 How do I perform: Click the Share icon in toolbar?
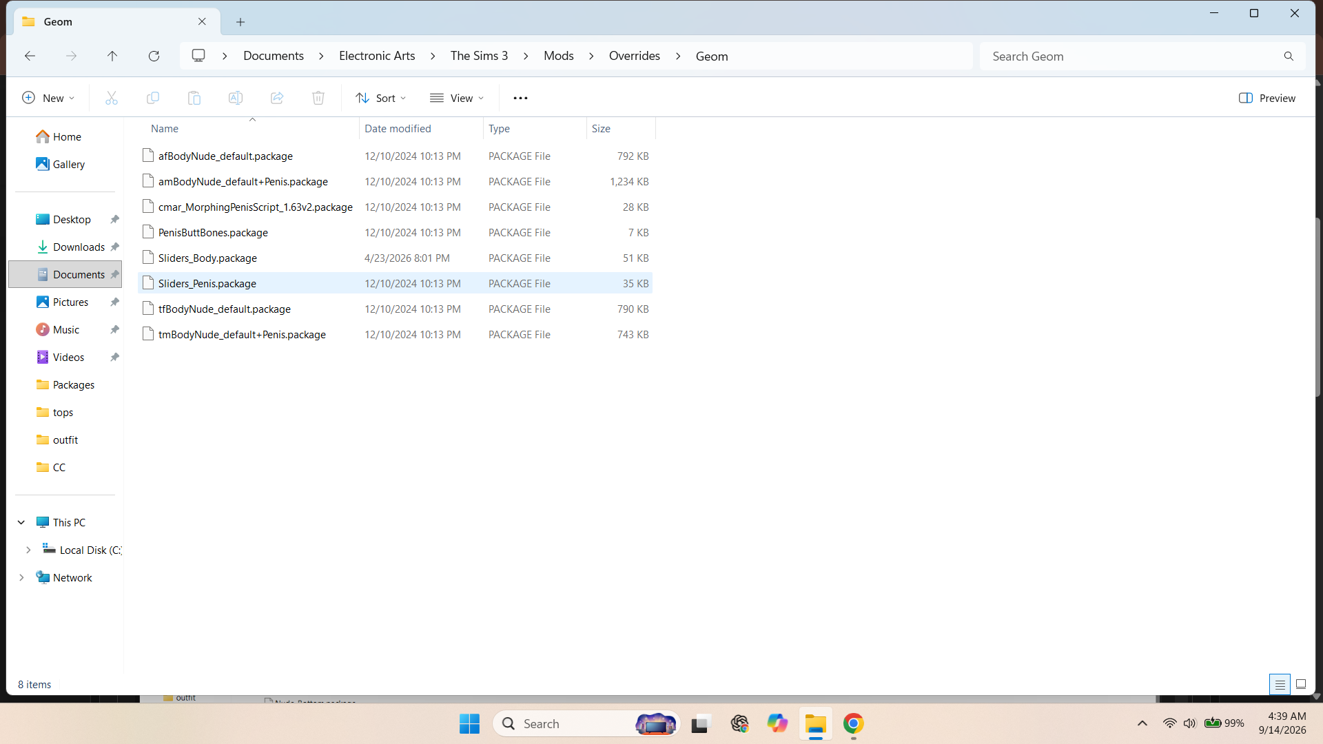277,98
